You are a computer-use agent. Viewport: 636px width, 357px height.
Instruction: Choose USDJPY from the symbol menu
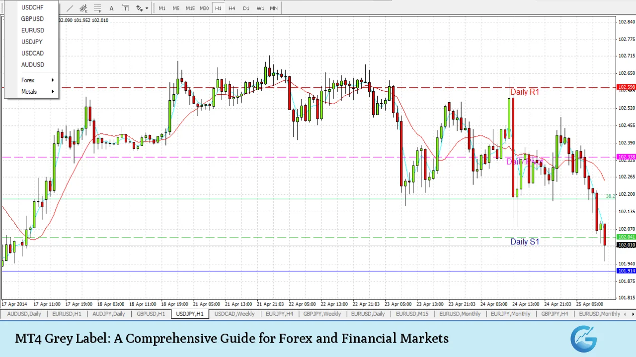pyautogui.click(x=32, y=42)
